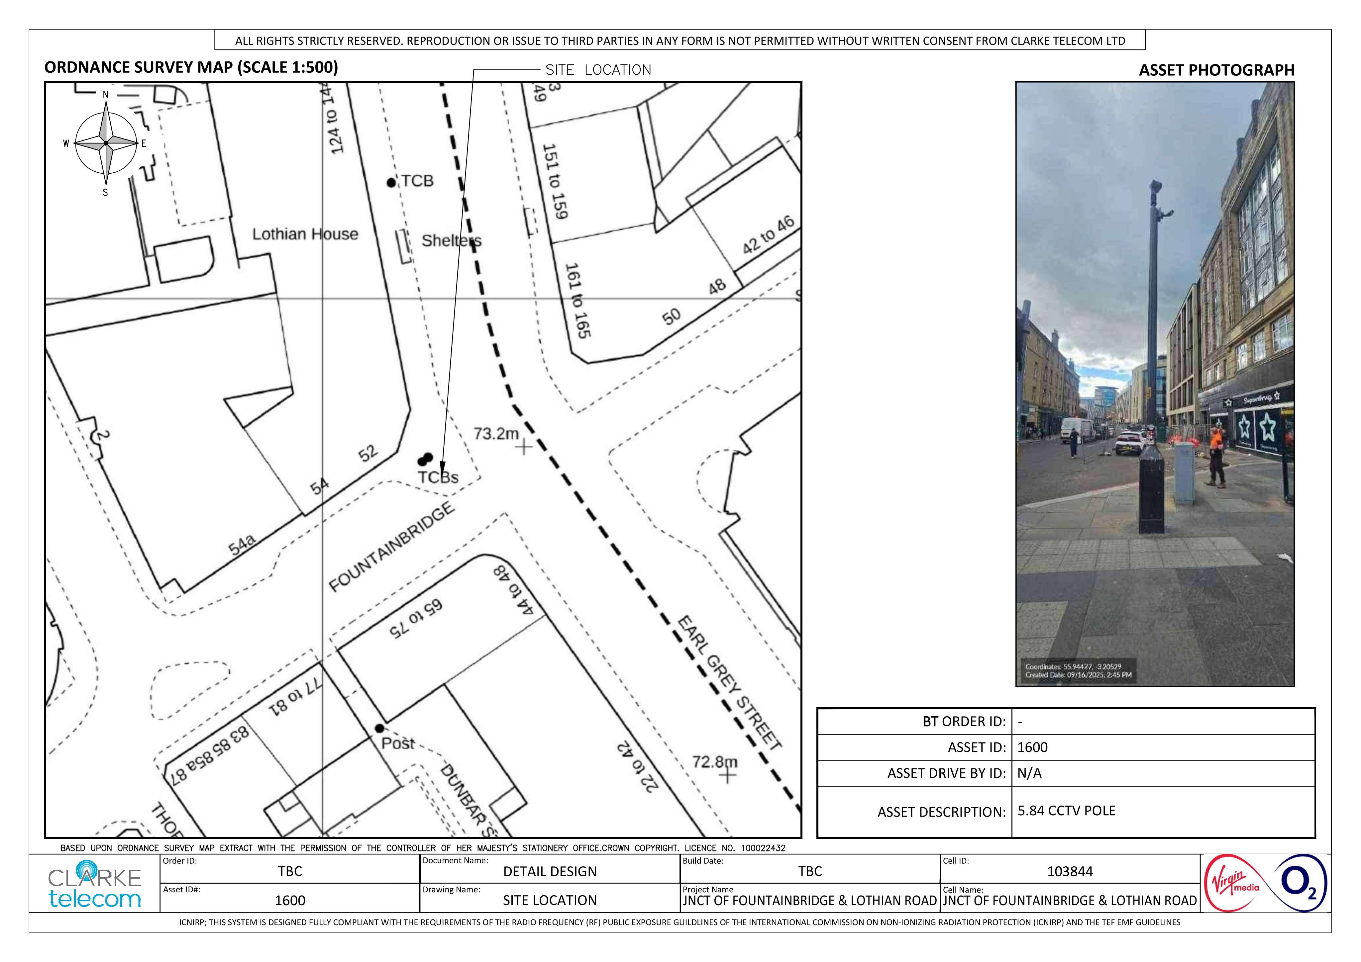Image resolution: width=1361 pixels, height=962 pixels.
Task: Click the '72.8m' spot height text
Action: [715, 761]
